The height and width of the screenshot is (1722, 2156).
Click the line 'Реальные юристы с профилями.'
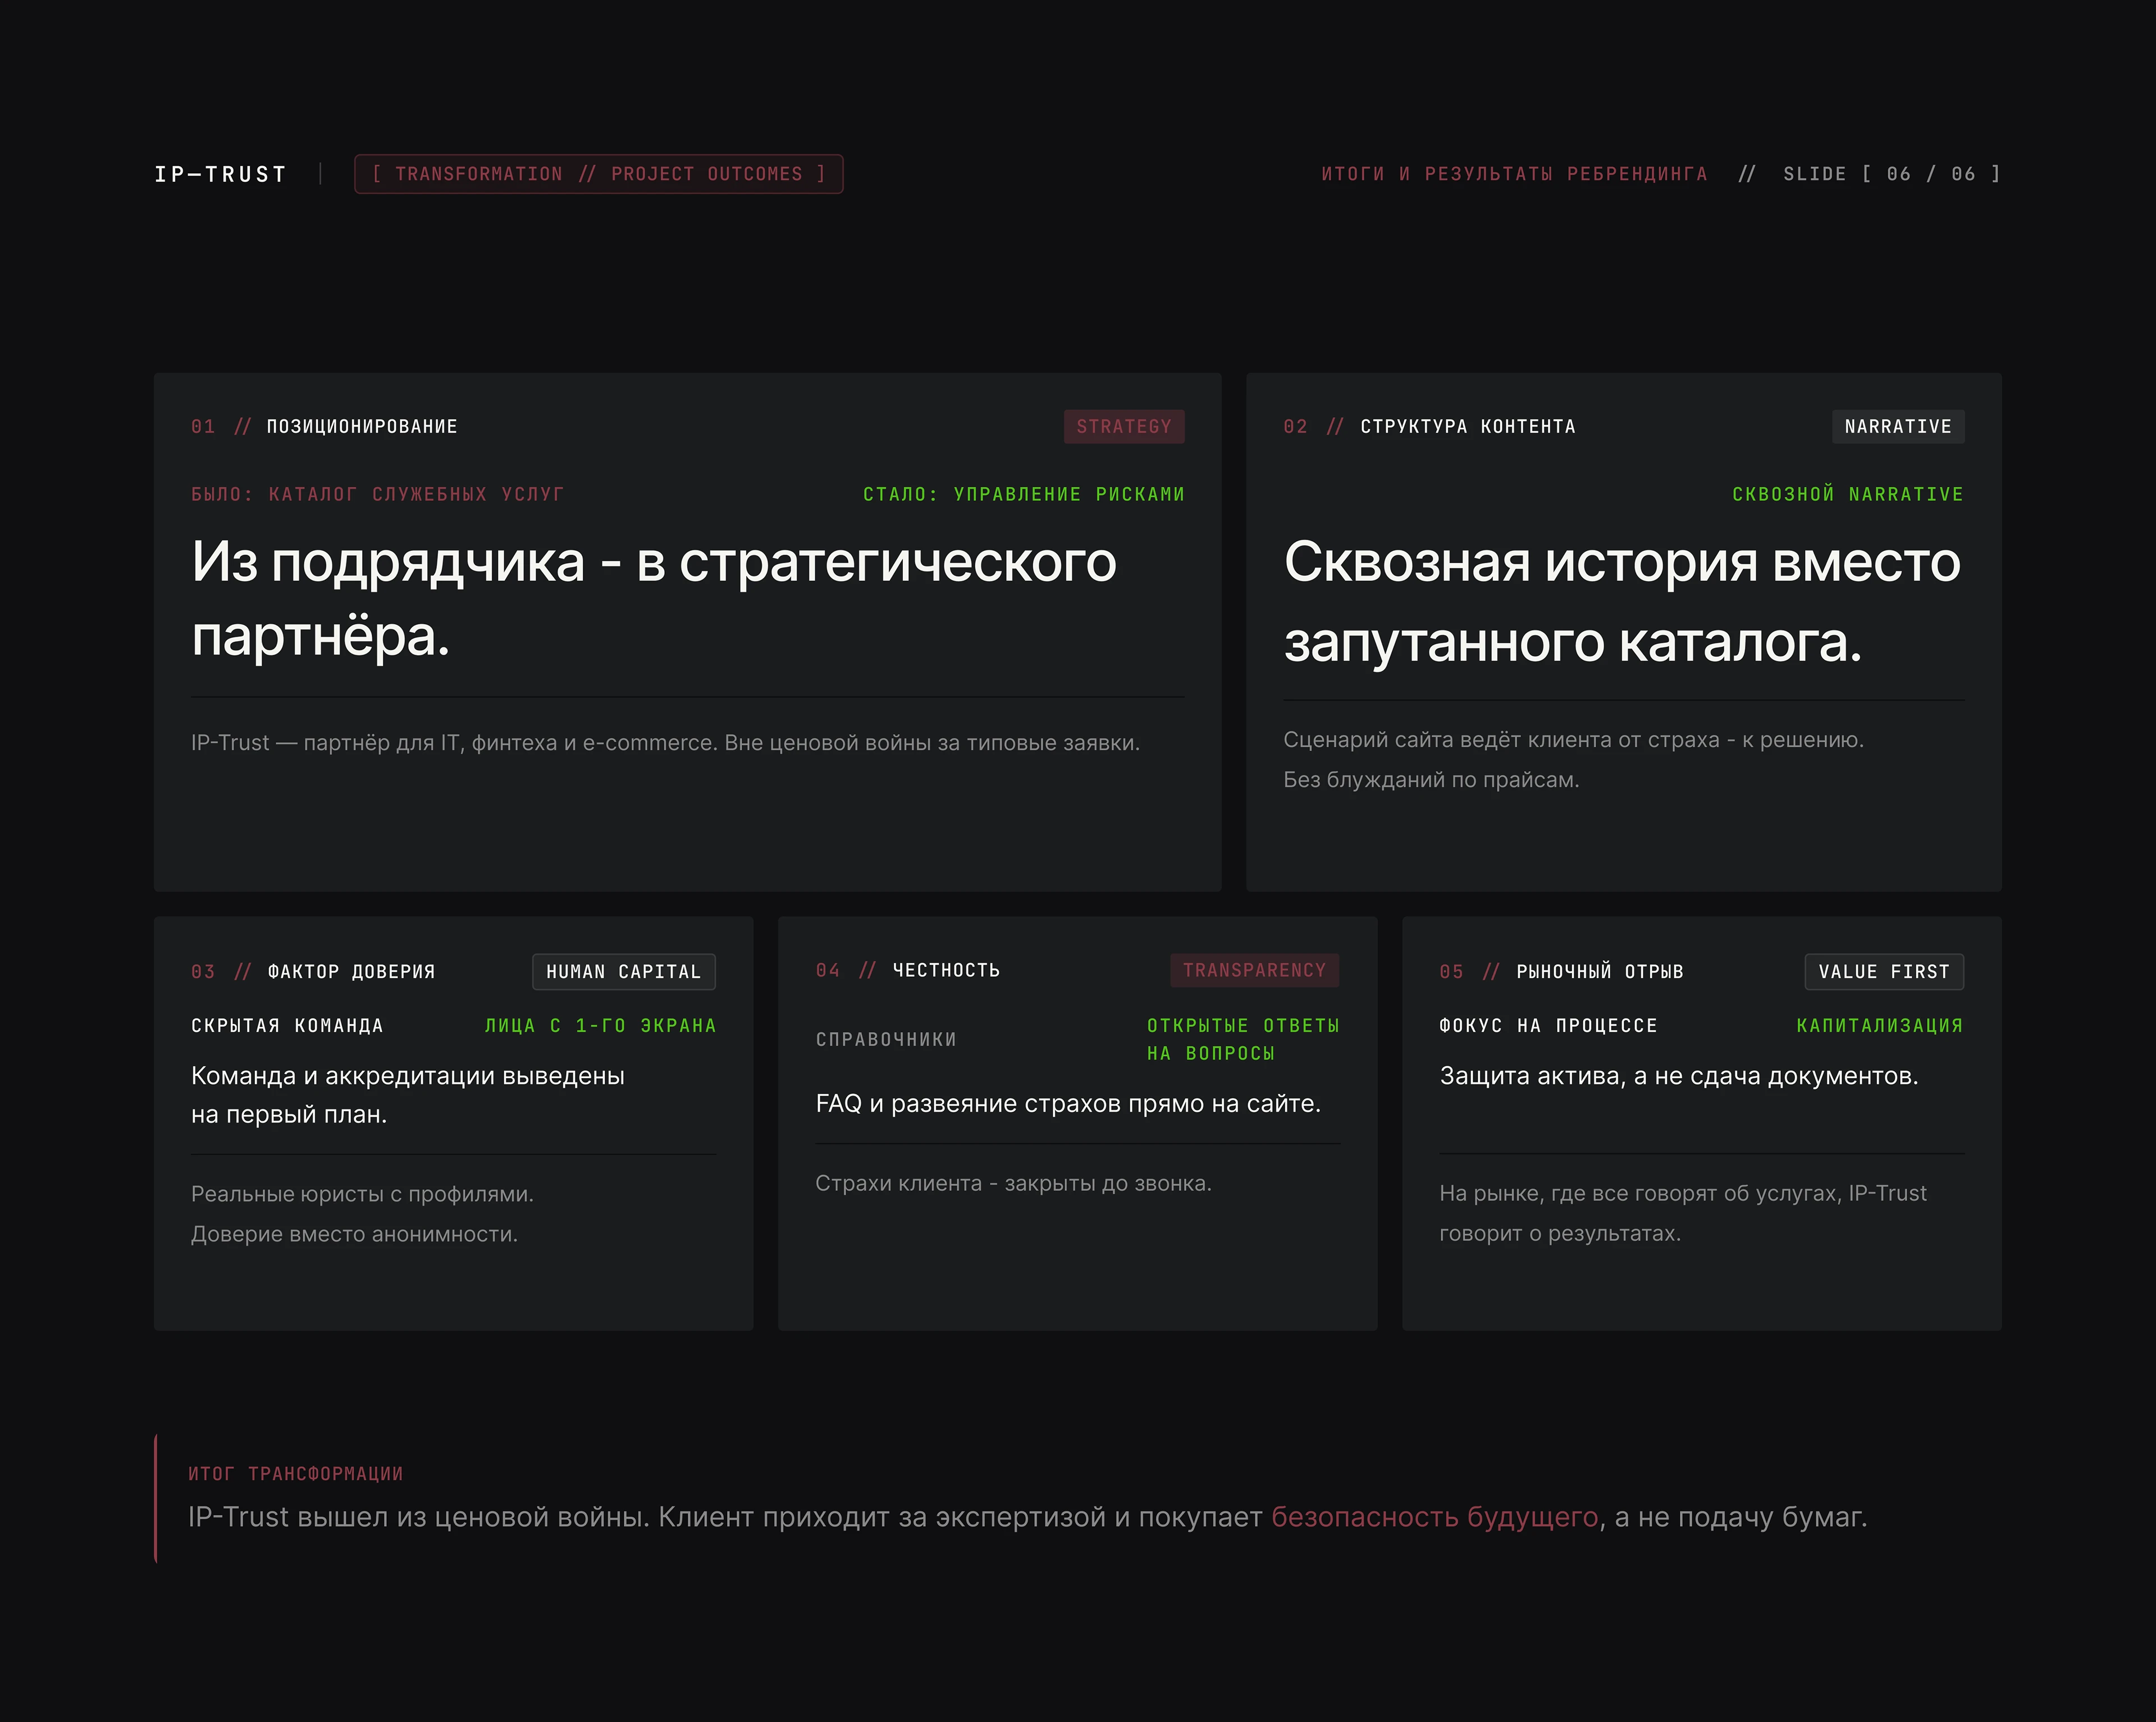coord(362,1194)
